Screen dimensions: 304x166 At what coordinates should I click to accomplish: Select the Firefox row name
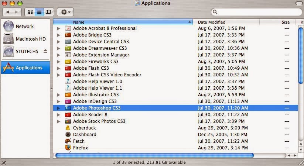coord(81,148)
